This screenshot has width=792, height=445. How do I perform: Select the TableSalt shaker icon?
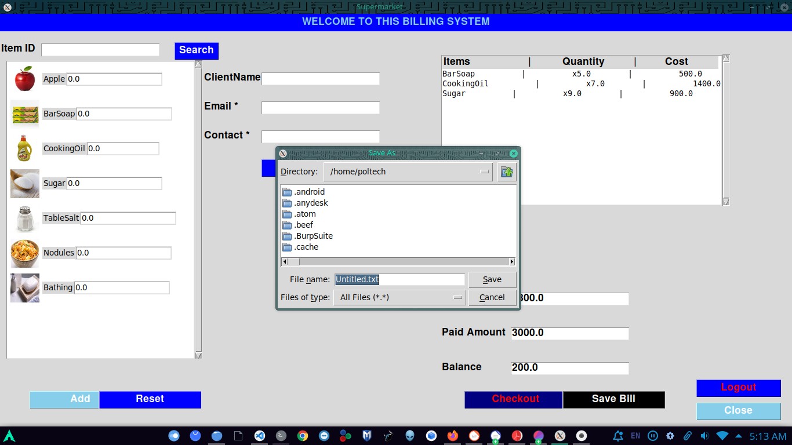(24, 218)
